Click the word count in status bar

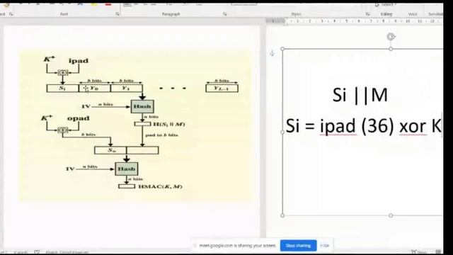click(x=21, y=252)
